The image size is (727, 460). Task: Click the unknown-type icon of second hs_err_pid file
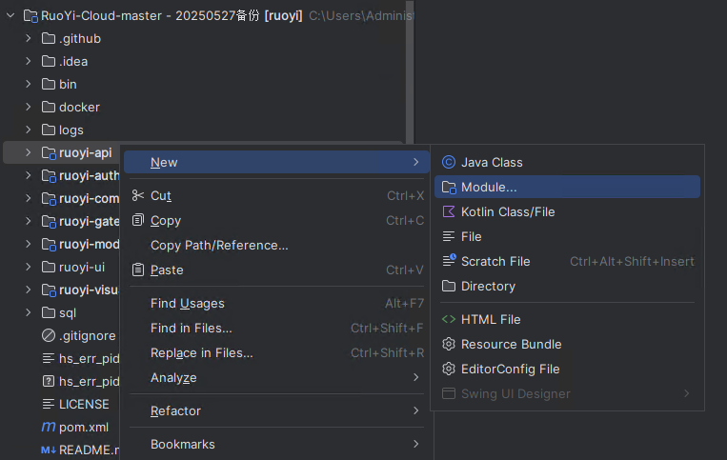click(49, 381)
